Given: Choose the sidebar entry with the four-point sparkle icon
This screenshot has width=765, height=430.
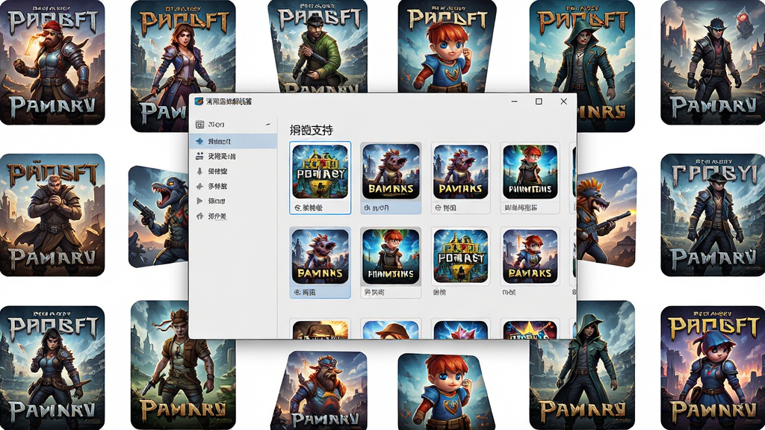Looking at the screenshot, I should click(233, 186).
